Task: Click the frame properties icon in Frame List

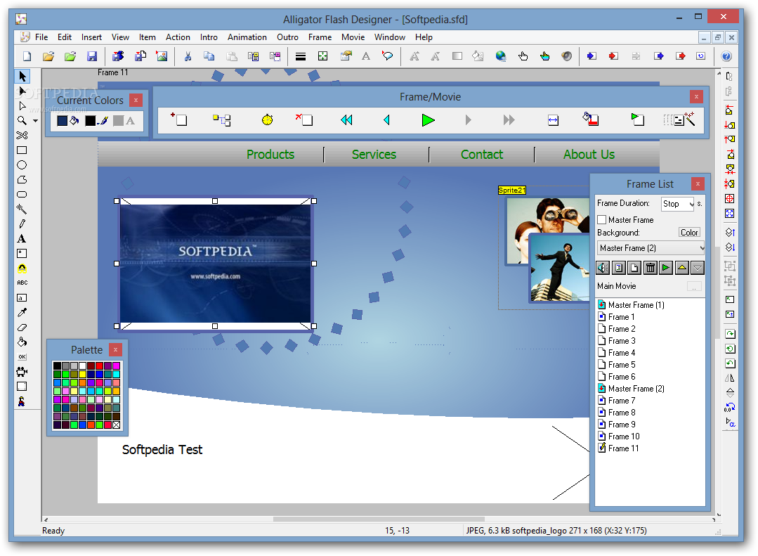Action: pyautogui.click(x=619, y=268)
